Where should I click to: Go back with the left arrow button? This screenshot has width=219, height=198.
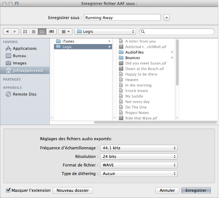(x=7, y=32)
